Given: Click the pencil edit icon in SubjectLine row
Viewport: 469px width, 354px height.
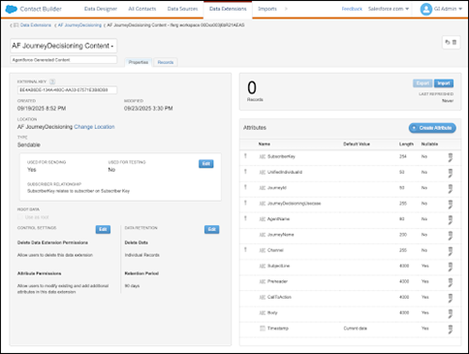Looking at the screenshot, I should click(x=450, y=270).
